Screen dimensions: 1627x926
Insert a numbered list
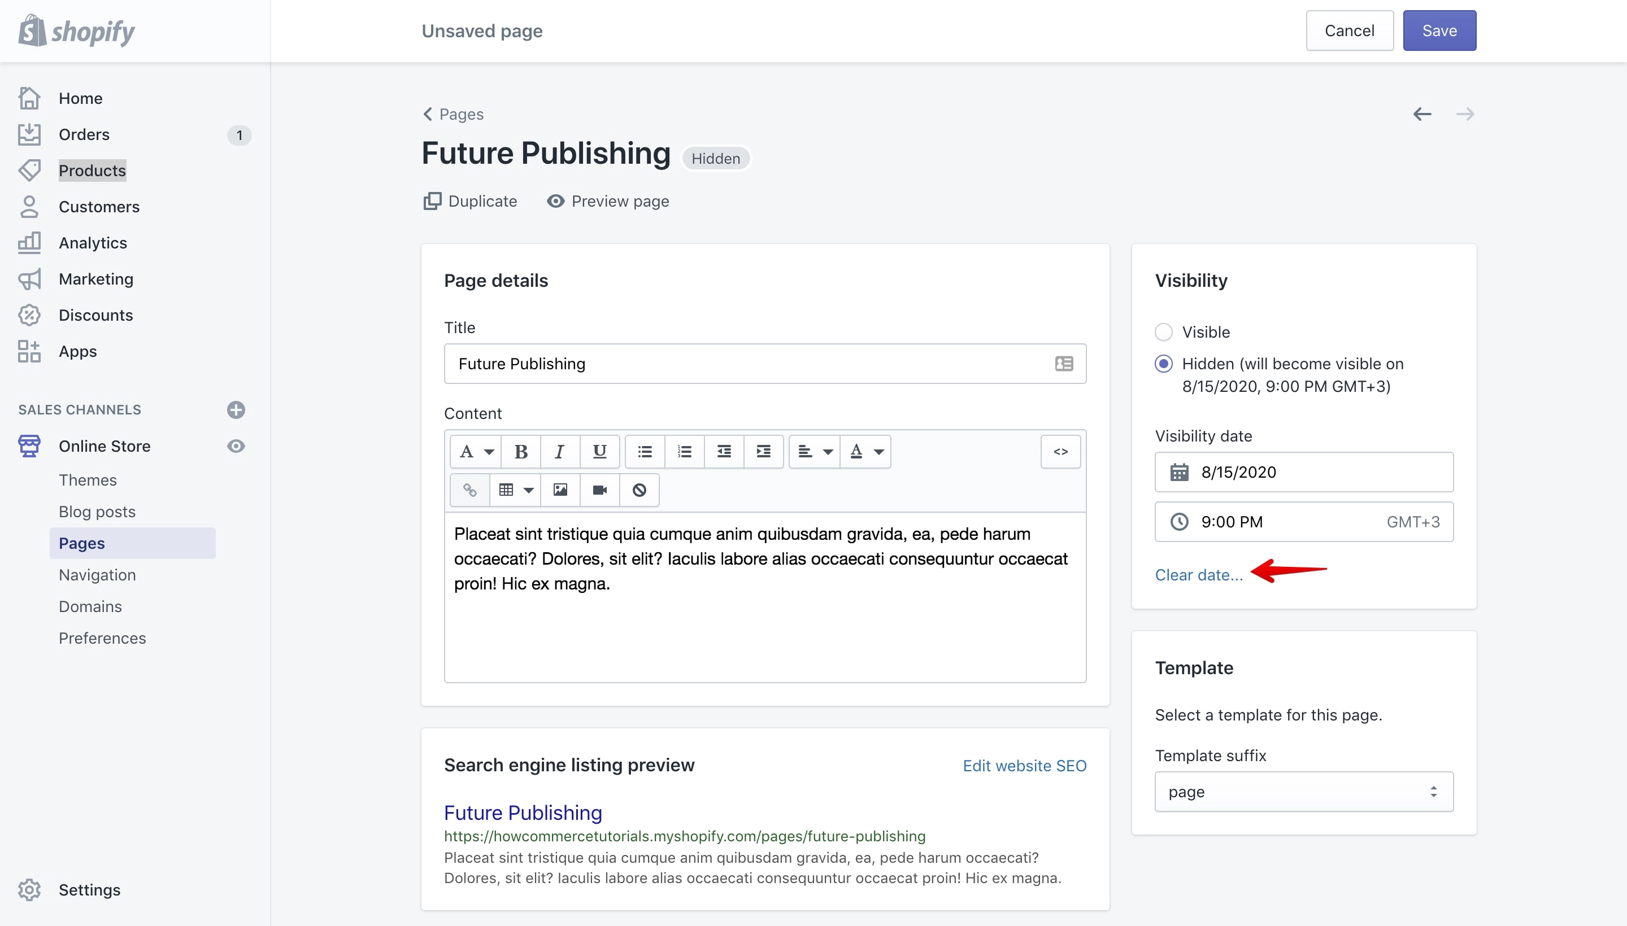(685, 452)
